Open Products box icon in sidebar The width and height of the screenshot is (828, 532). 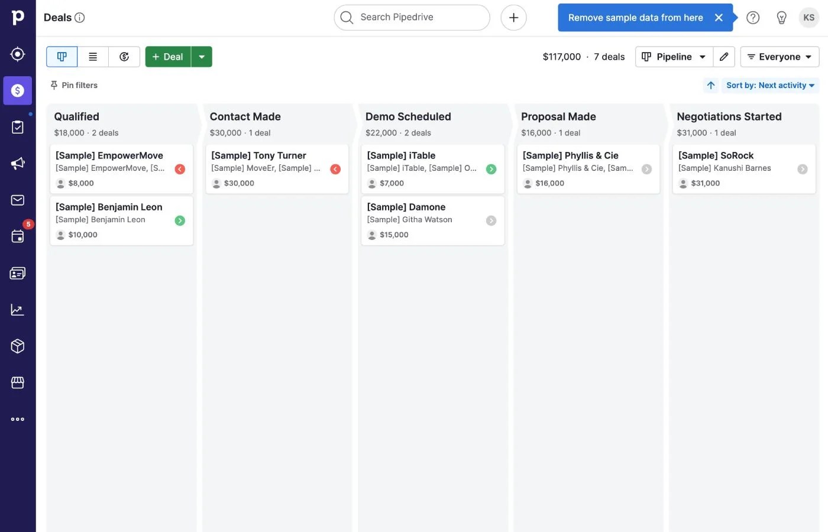[x=18, y=346]
